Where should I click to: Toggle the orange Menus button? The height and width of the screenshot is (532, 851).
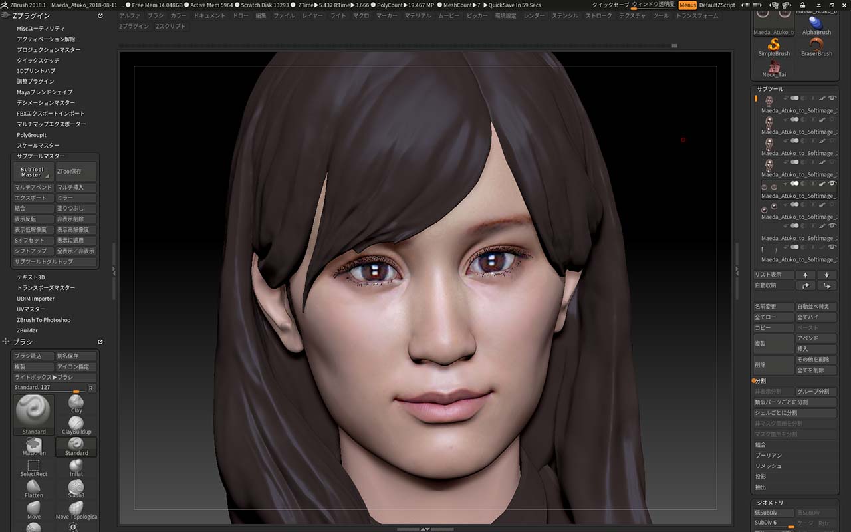[x=687, y=5]
